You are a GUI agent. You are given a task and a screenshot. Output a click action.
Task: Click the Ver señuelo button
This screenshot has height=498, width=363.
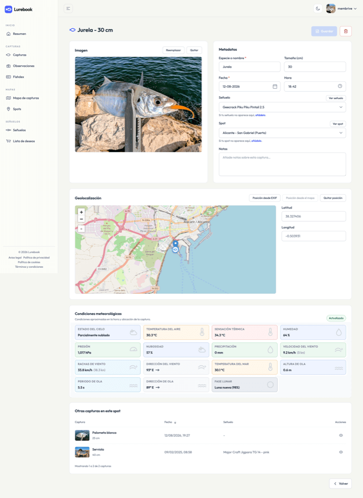tap(336, 98)
